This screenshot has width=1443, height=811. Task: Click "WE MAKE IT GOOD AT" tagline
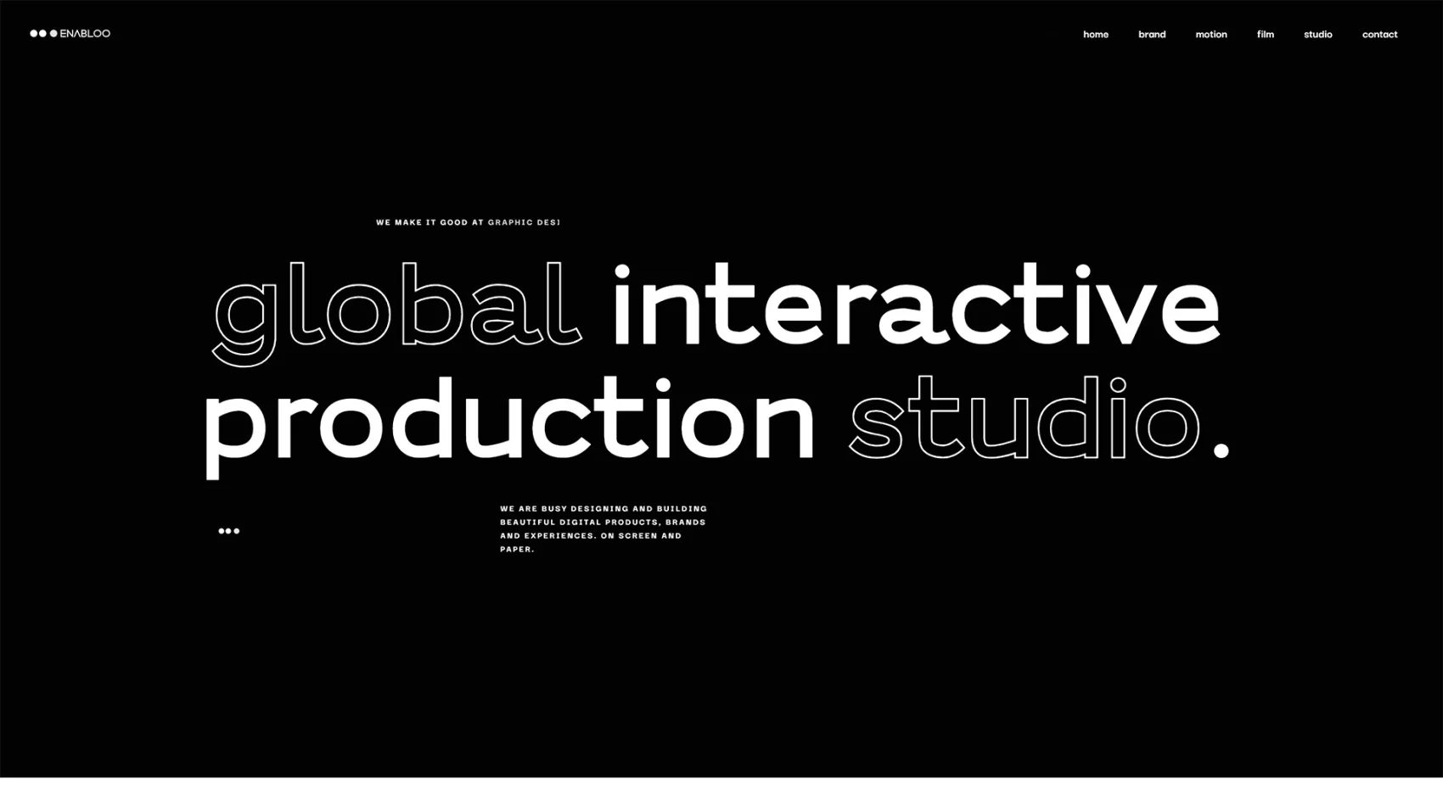coord(430,223)
